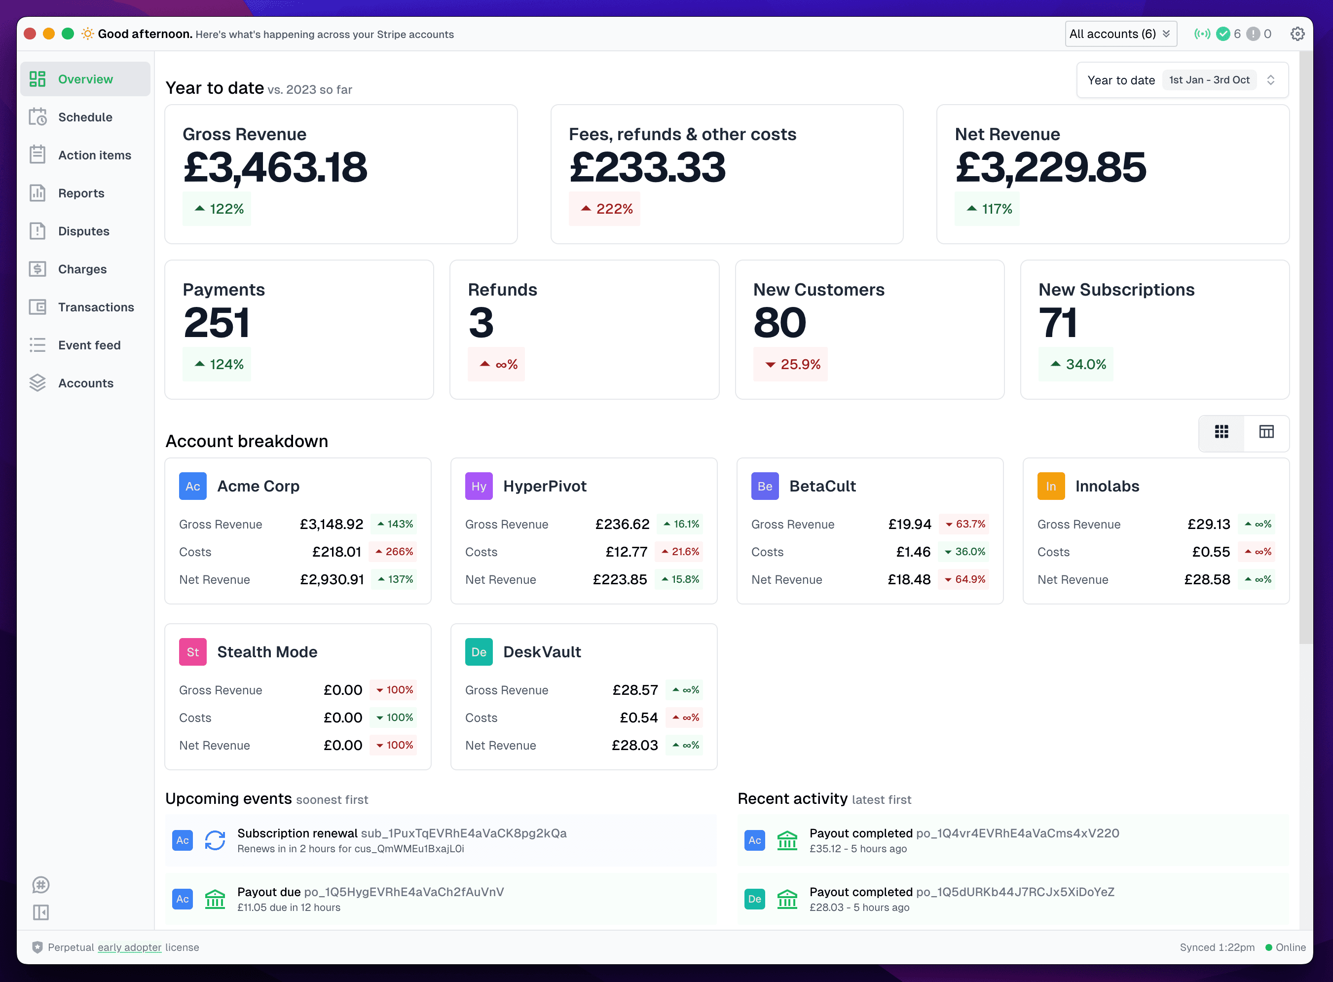Open Stealth Mode account card title

[267, 652]
